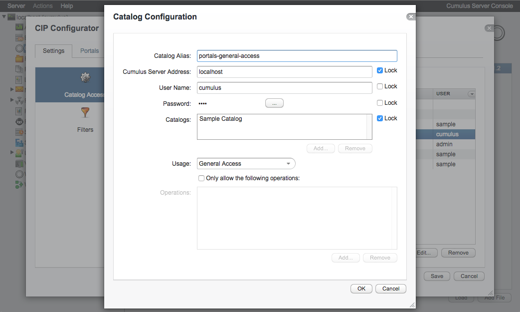Click inside the Catalog Alias field

pyautogui.click(x=296, y=55)
